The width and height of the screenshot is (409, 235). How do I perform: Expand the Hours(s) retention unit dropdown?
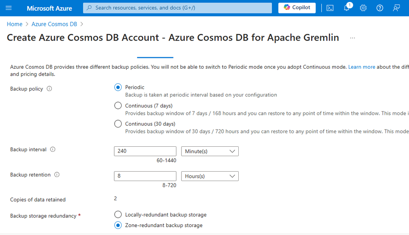pos(210,176)
